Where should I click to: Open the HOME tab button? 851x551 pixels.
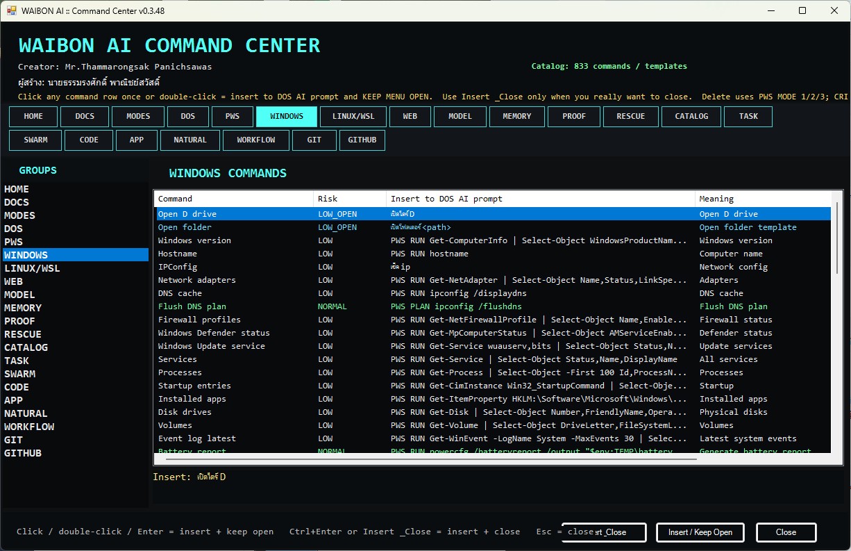pos(33,117)
